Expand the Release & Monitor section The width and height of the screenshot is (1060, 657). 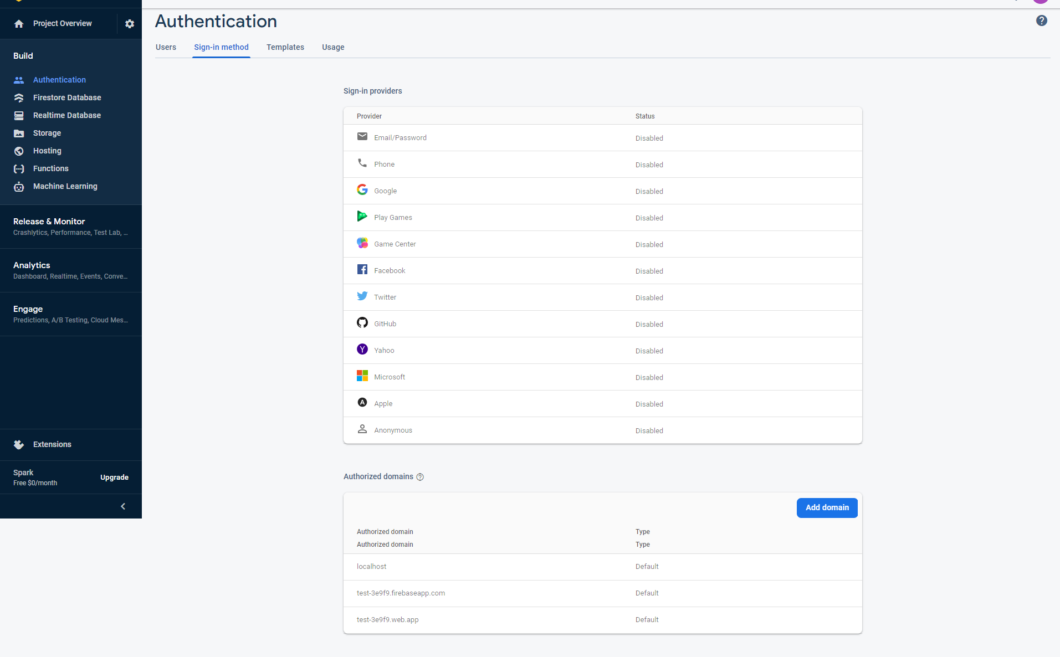click(70, 227)
